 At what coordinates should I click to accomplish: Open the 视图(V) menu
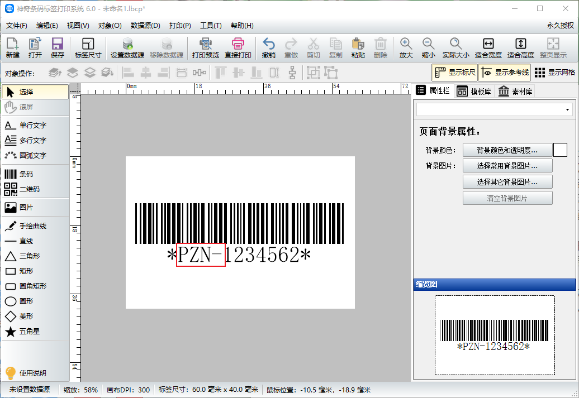click(78, 26)
